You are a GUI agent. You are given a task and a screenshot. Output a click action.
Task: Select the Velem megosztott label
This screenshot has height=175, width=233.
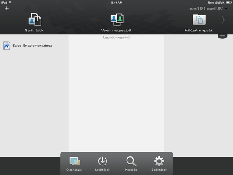click(x=116, y=31)
